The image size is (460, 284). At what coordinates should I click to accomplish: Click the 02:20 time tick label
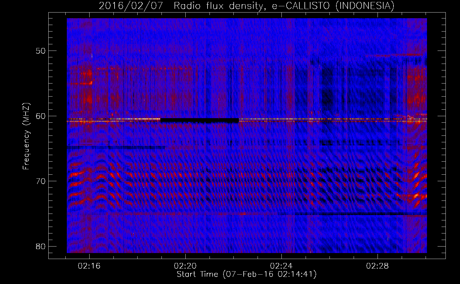tap(185, 266)
